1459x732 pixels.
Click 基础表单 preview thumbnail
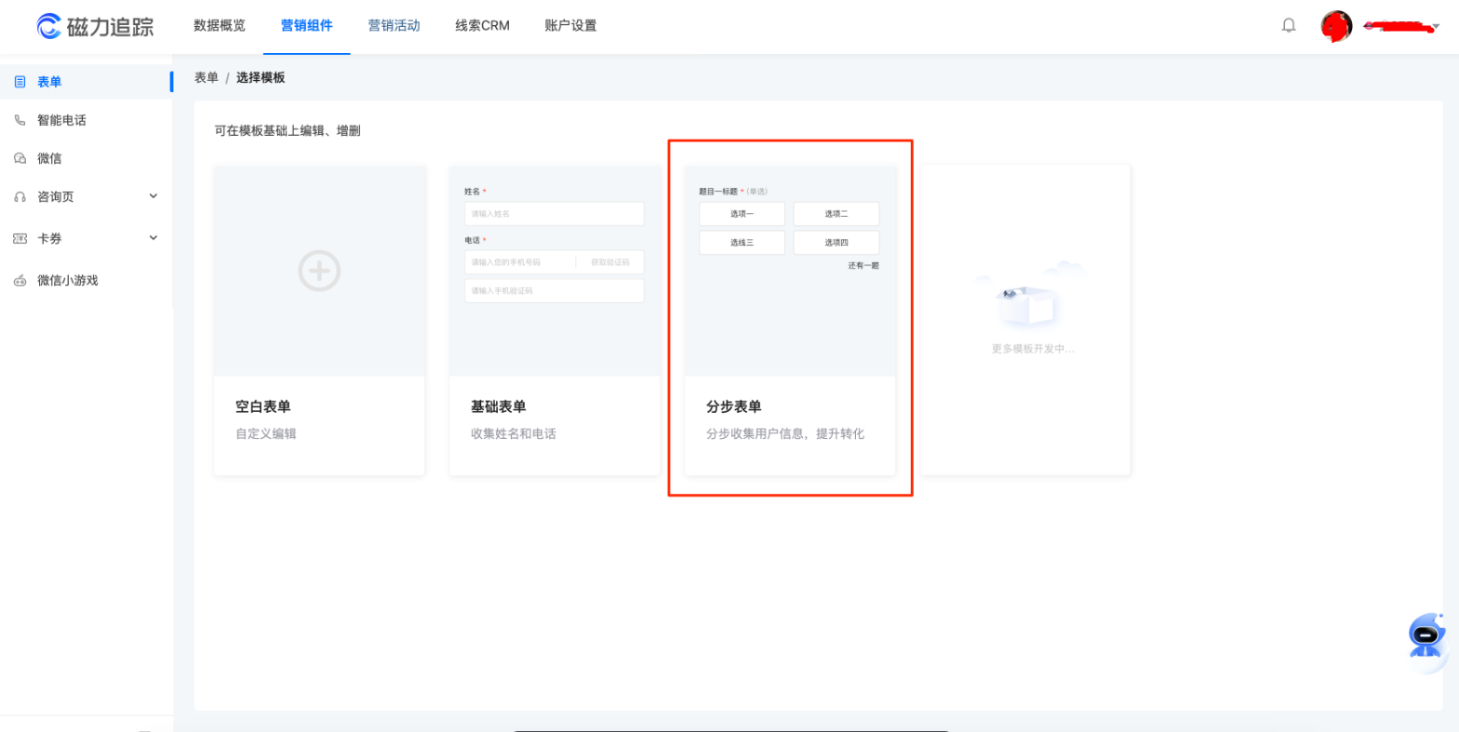coord(555,271)
